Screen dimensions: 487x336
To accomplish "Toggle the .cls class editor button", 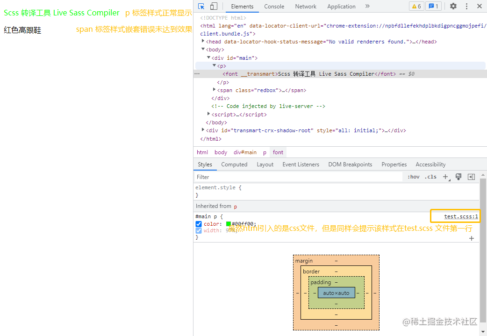I will point(430,177).
